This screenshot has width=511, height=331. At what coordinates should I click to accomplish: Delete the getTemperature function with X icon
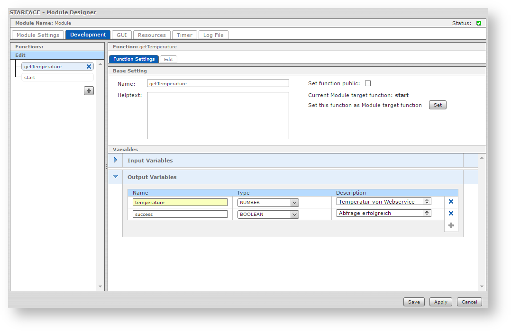[x=89, y=67]
